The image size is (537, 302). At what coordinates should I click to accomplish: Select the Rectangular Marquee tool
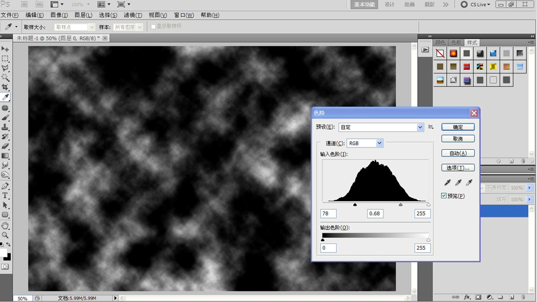point(5,59)
